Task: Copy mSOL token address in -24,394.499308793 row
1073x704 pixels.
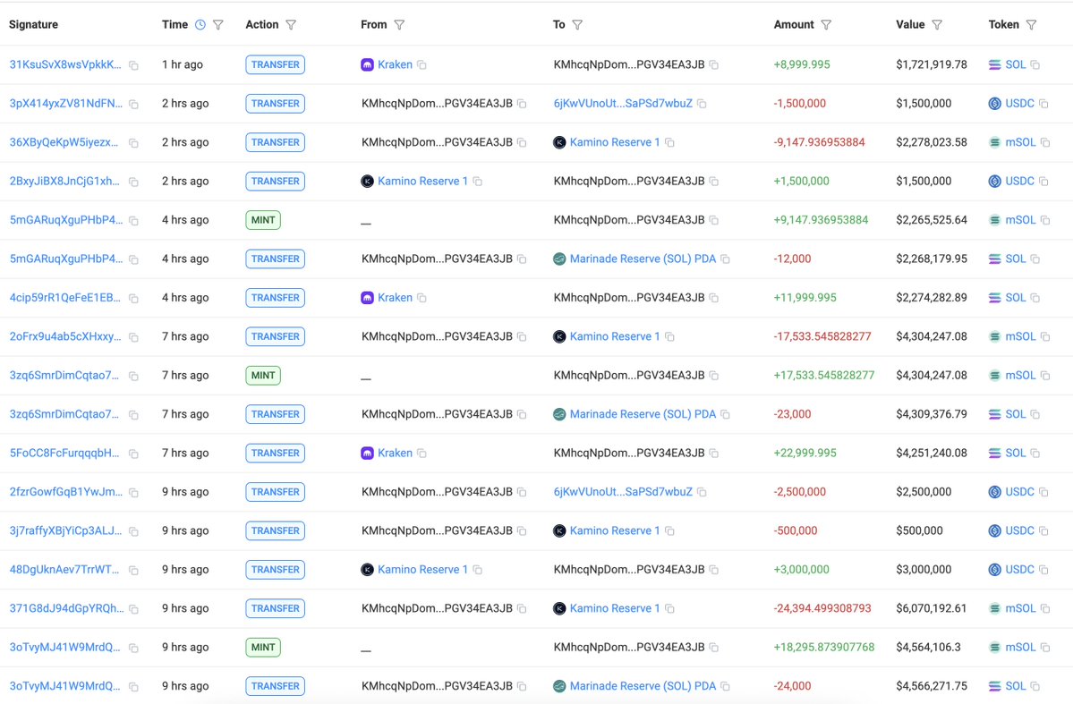Action: tap(1045, 609)
